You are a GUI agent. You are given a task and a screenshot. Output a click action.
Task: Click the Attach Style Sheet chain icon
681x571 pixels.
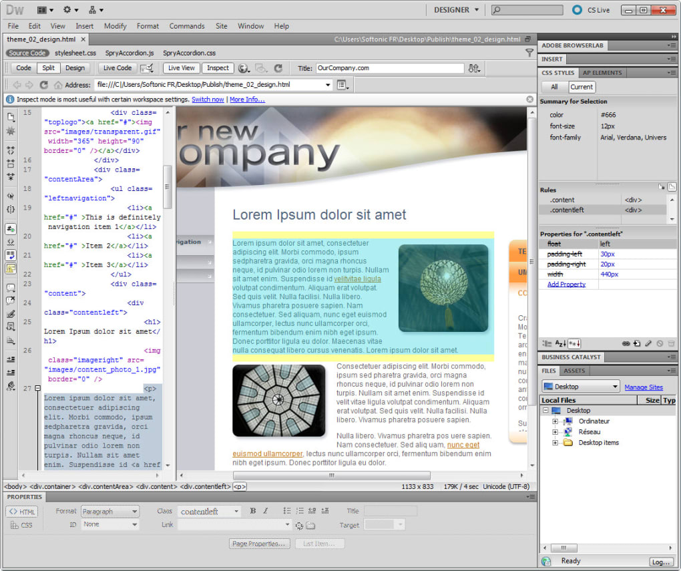point(626,343)
